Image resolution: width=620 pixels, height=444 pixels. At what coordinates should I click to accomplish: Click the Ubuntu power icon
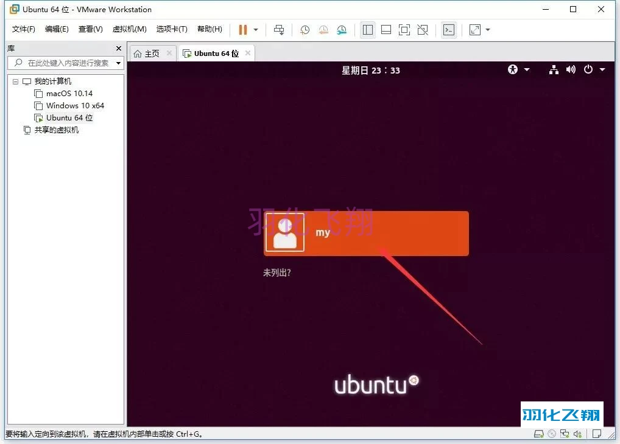[588, 69]
